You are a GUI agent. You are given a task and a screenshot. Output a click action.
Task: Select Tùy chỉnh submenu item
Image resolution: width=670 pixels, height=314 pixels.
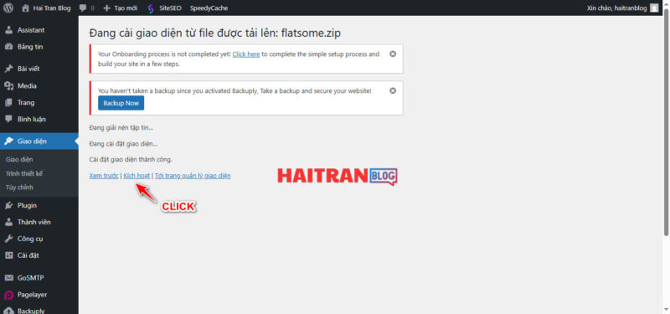click(x=19, y=187)
